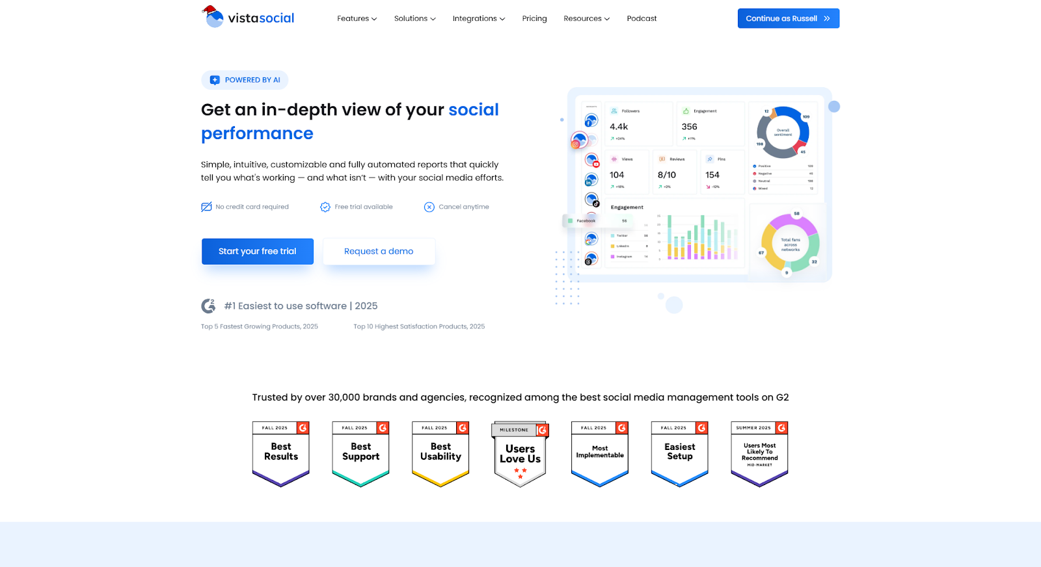The width and height of the screenshot is (1041, 567).
Task: Click Continue as Russell button
Action: tap(788, 18)
